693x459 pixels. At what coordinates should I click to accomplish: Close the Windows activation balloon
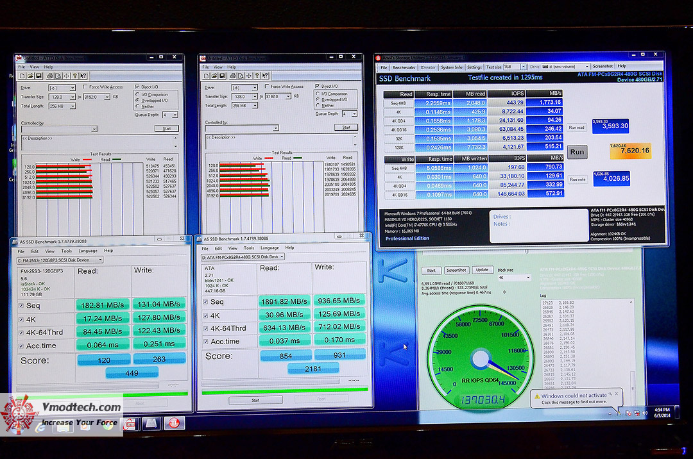pos(617,394)
